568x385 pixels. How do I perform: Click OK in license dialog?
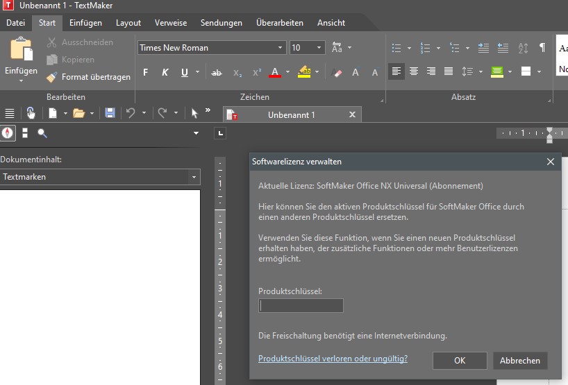click(460, 361)
